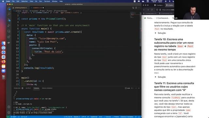Open the Extensions view icon
209x118 pixels.
pos(9,37)
